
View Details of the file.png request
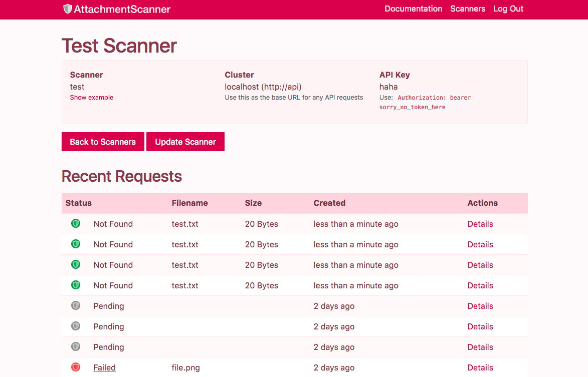tap(480, 367)
